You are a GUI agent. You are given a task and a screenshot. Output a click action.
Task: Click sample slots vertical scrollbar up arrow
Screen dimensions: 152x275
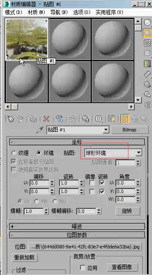point(138,21)
